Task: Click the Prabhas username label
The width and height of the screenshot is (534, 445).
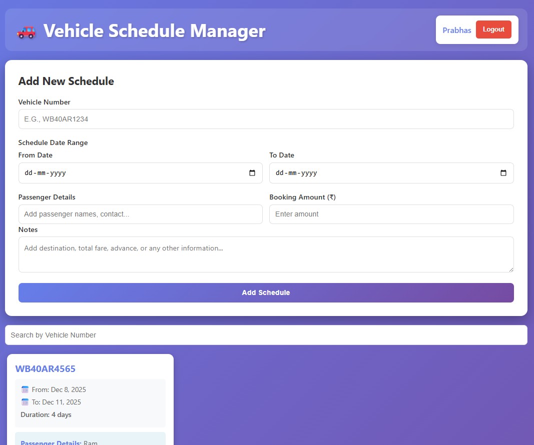Action: tap(456, 30)
